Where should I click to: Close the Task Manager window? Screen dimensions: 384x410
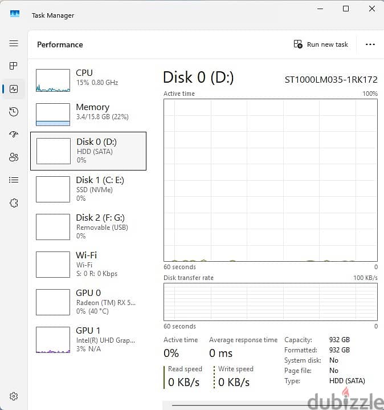[372, 9]
